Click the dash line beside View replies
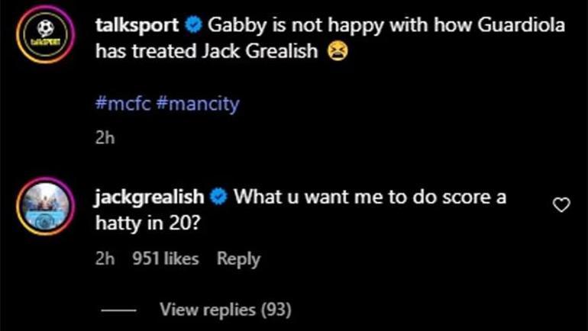 coord(118,310)
